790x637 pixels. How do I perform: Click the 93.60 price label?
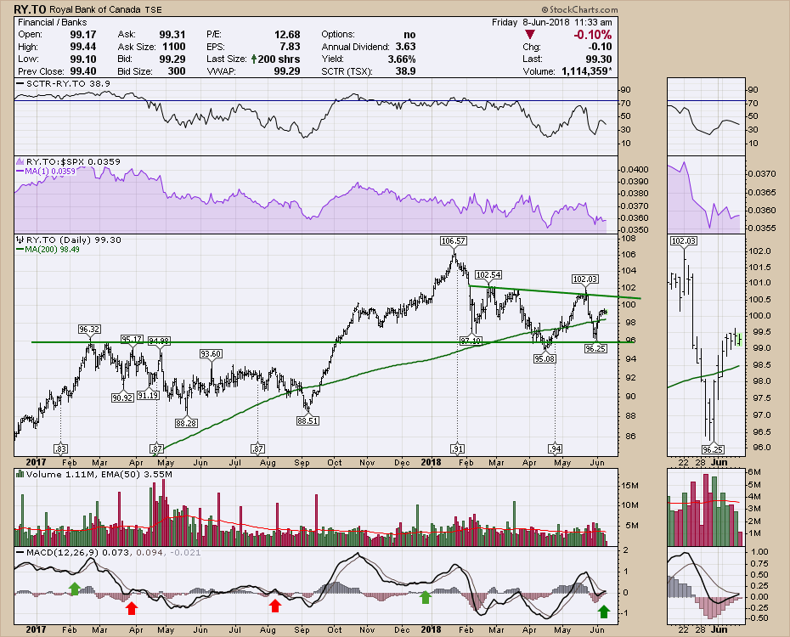pos(211,353)
